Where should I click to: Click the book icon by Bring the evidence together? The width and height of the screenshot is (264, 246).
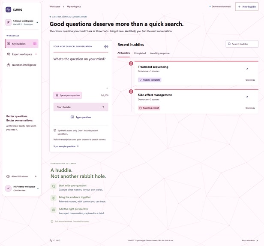[x=54, y=198]
